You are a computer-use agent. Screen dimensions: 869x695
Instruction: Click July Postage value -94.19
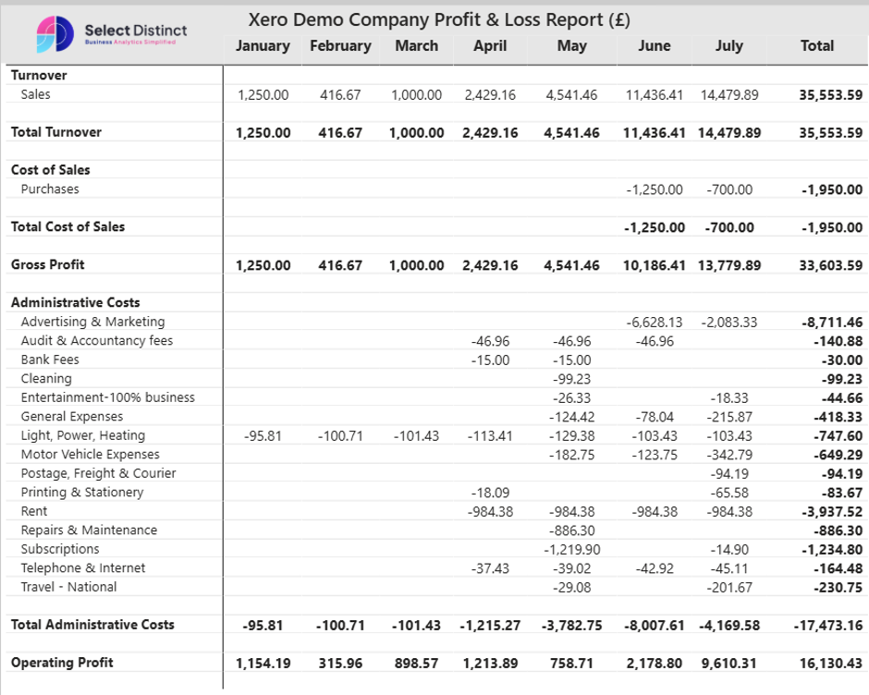(x=729, y=474)
